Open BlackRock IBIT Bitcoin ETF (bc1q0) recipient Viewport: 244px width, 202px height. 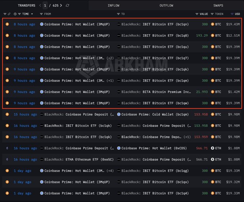155,36
